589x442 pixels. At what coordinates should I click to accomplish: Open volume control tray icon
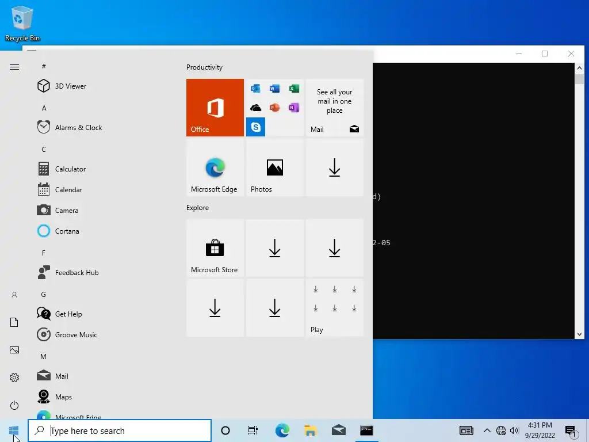point(514,430)
